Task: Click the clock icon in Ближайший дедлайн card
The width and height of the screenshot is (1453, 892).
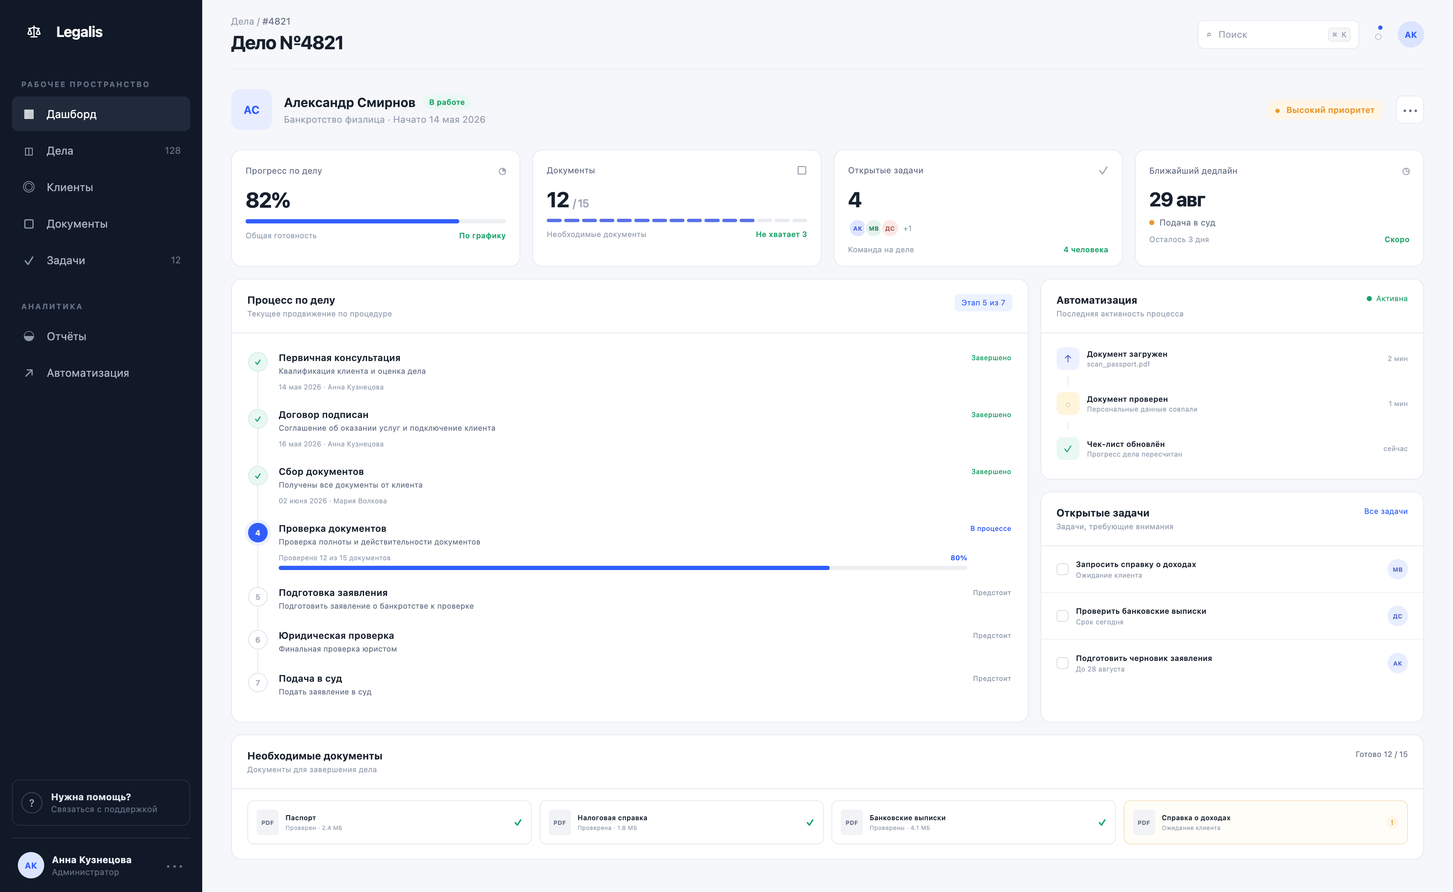Action: point(1406,171)
